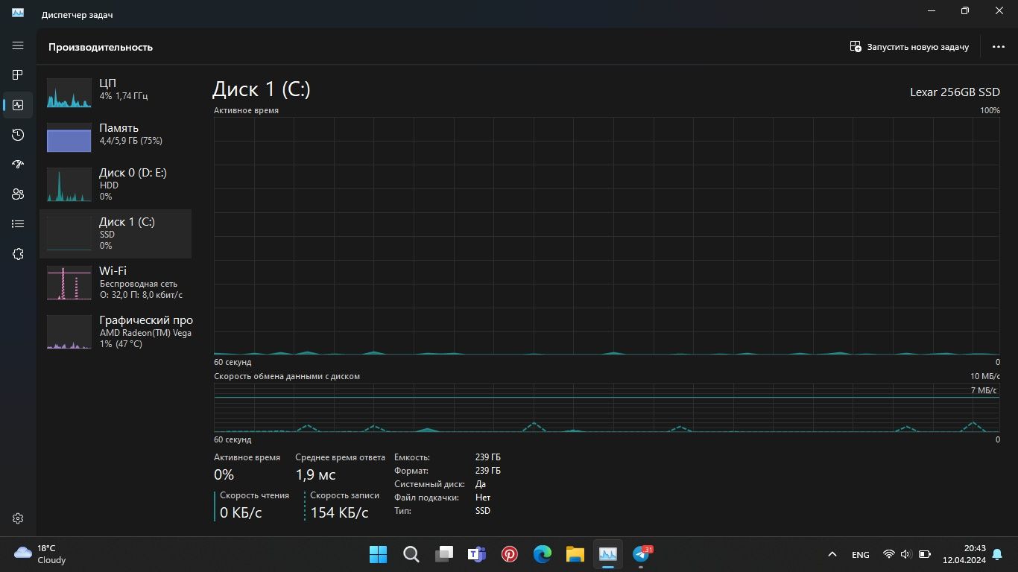This screenshot has height=572, width=1018.
Task: Open the Windows Start menu
Action: 378,554
